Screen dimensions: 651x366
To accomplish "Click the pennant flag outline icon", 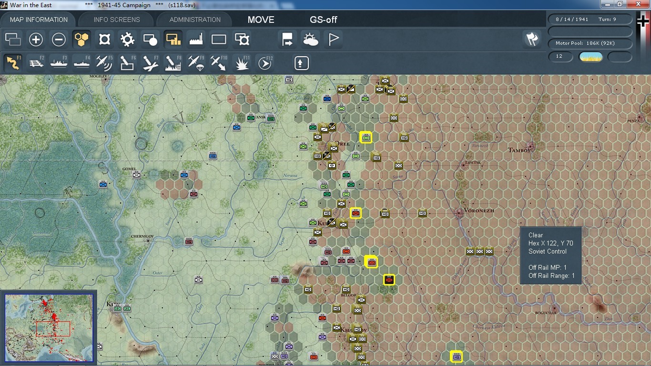I will coord(333,39).
